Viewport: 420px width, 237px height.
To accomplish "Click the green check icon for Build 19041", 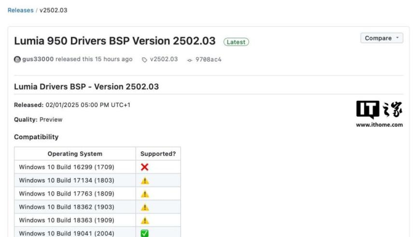I will click(x=145, y=233).
